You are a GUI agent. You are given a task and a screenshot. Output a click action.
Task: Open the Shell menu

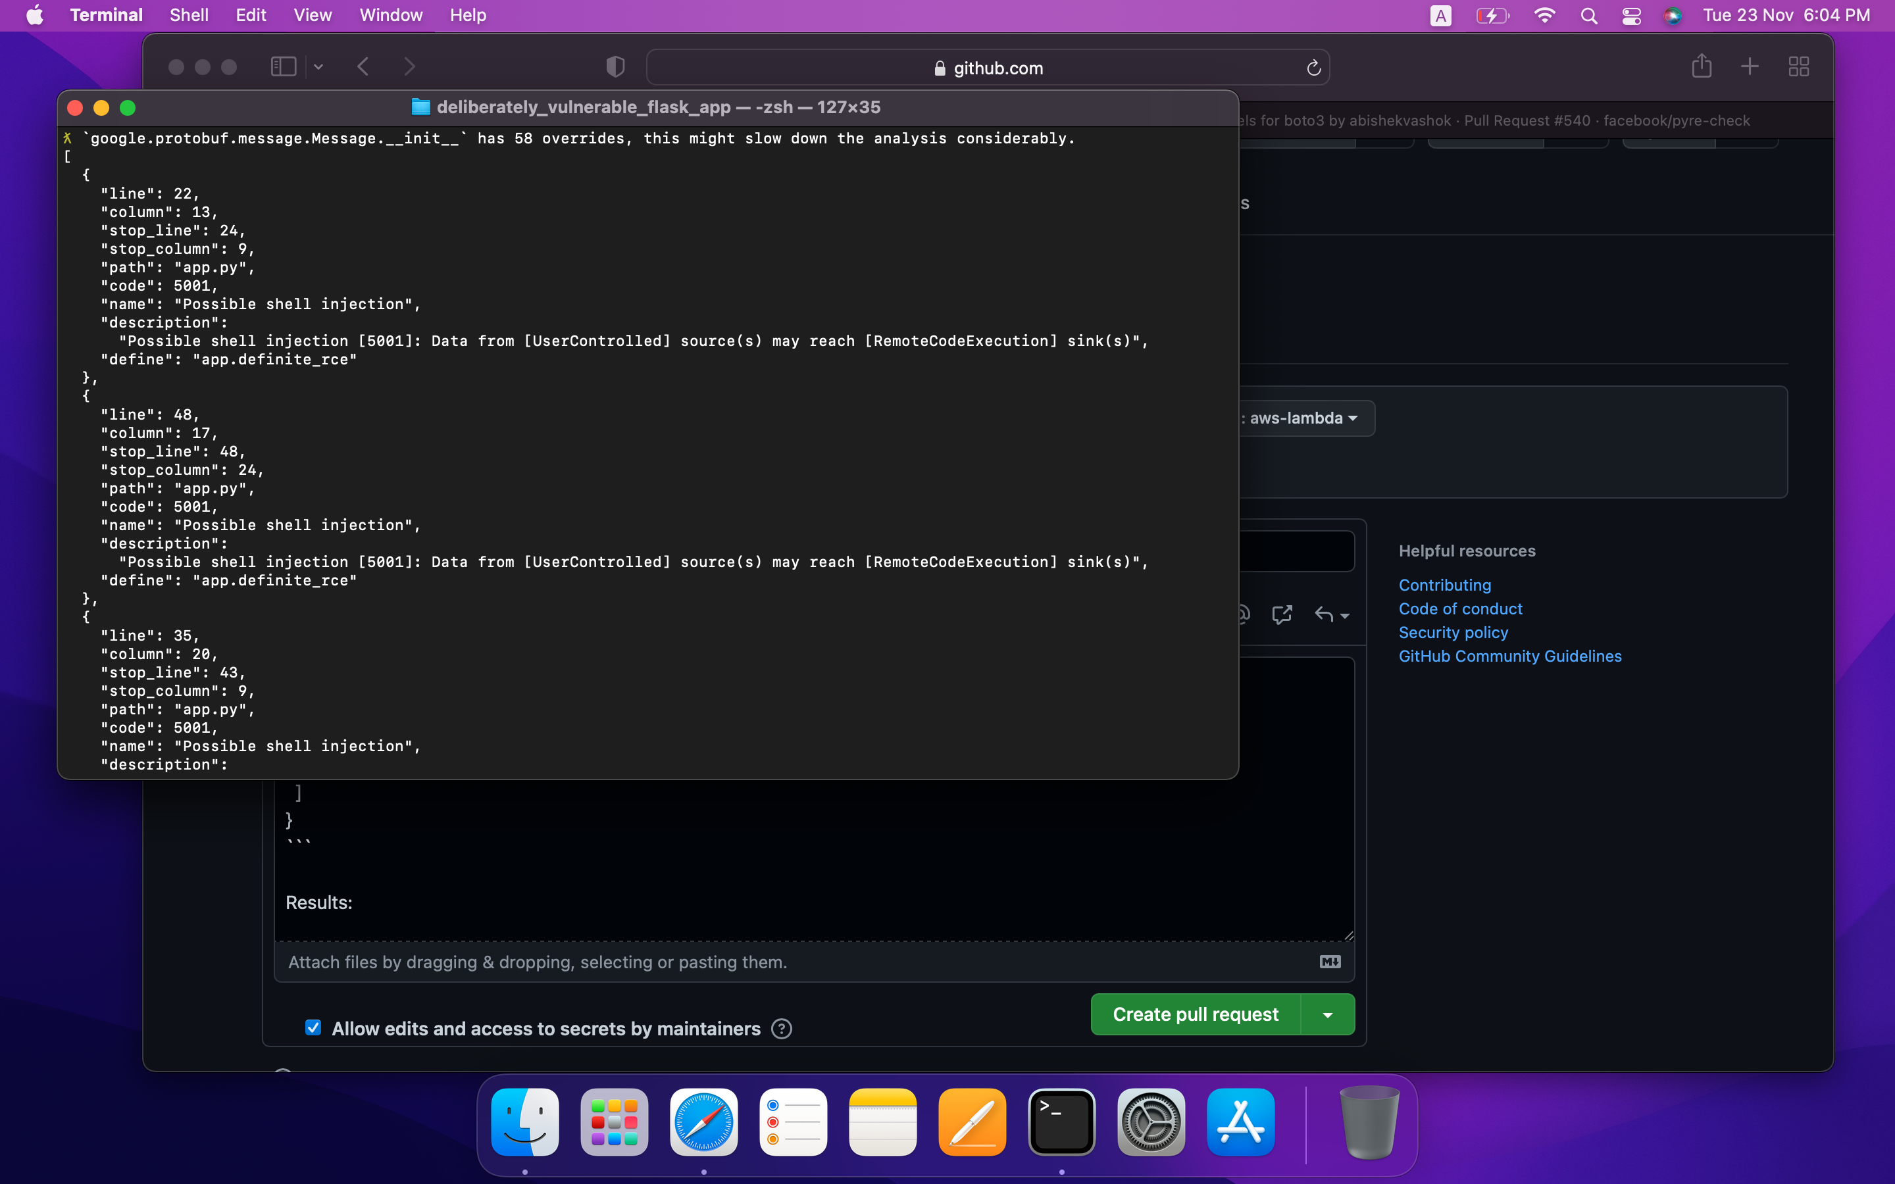point(188,15)
